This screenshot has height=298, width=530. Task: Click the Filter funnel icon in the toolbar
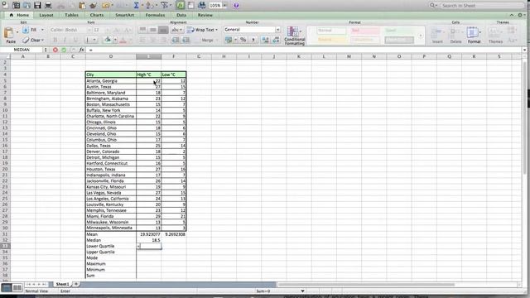click(x=164, y=5)
